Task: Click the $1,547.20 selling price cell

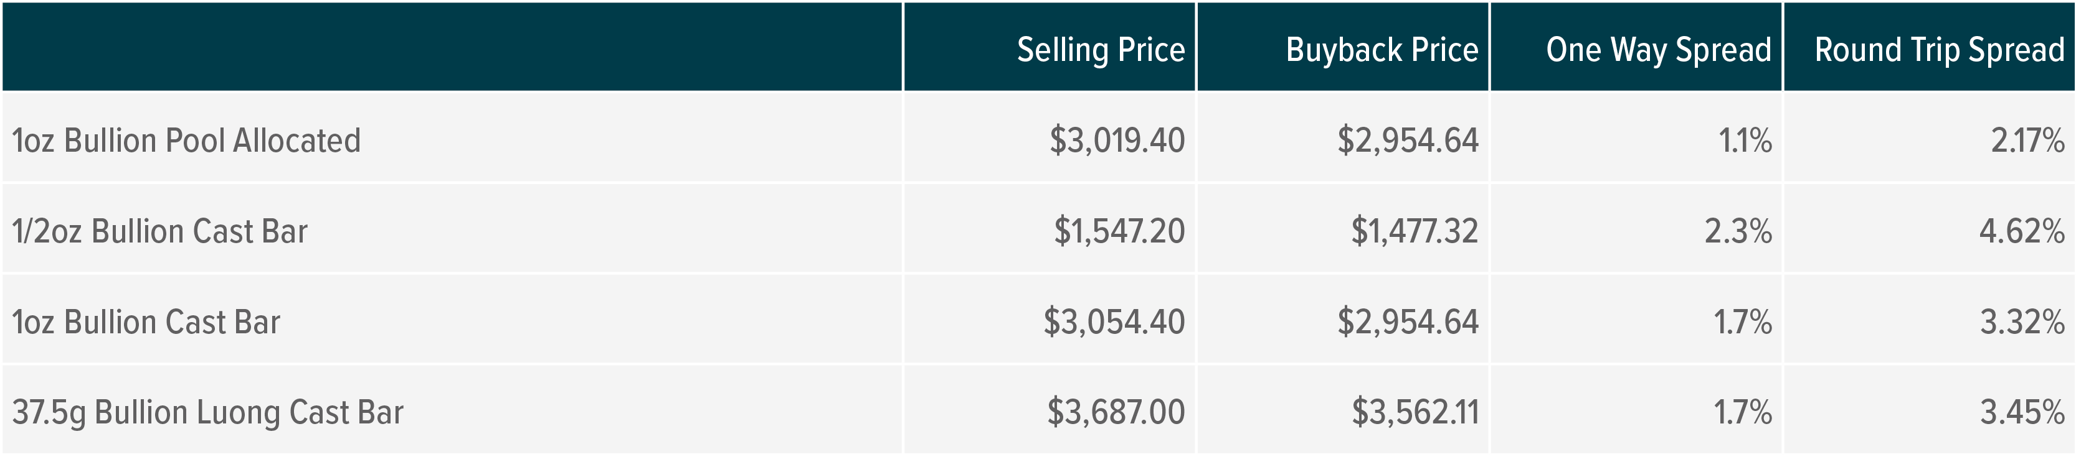Action: (1119, 232)
